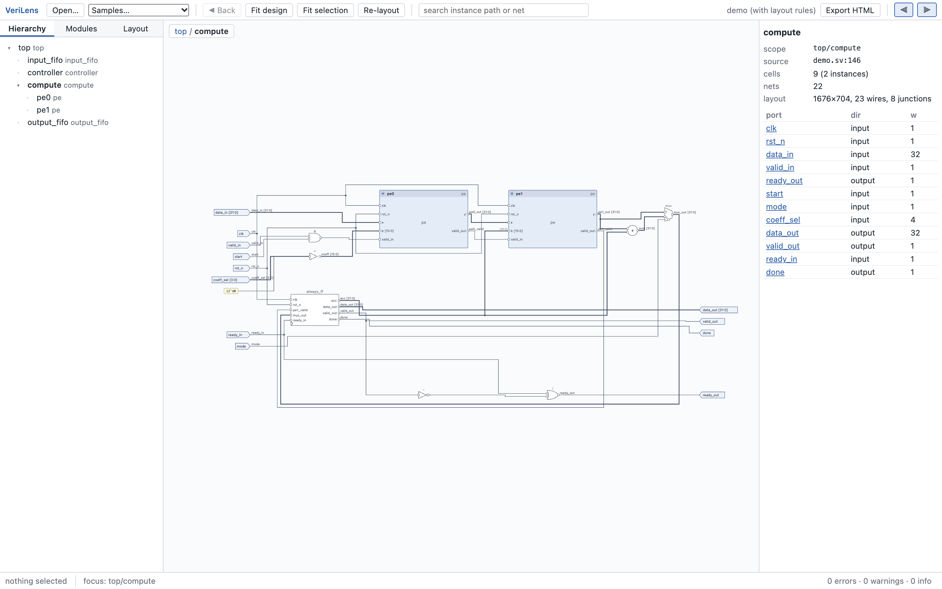Click the left-pointing panel collapse arrow button
This screenshot has height=589, width=942.
tap(903, 10)
